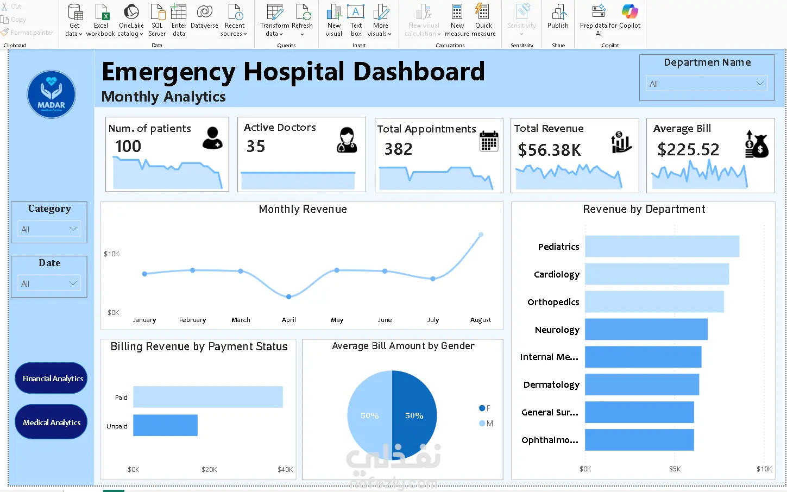Select the Paid bar in billing chart
The width and height of the screenshot is (787, 492).
208,397
